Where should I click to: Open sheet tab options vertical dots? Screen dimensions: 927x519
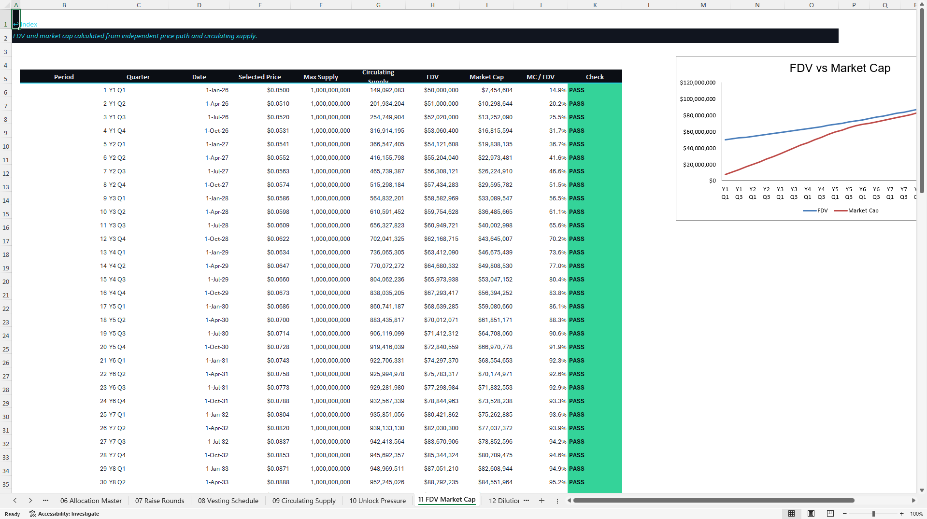[x=557, y=501]
